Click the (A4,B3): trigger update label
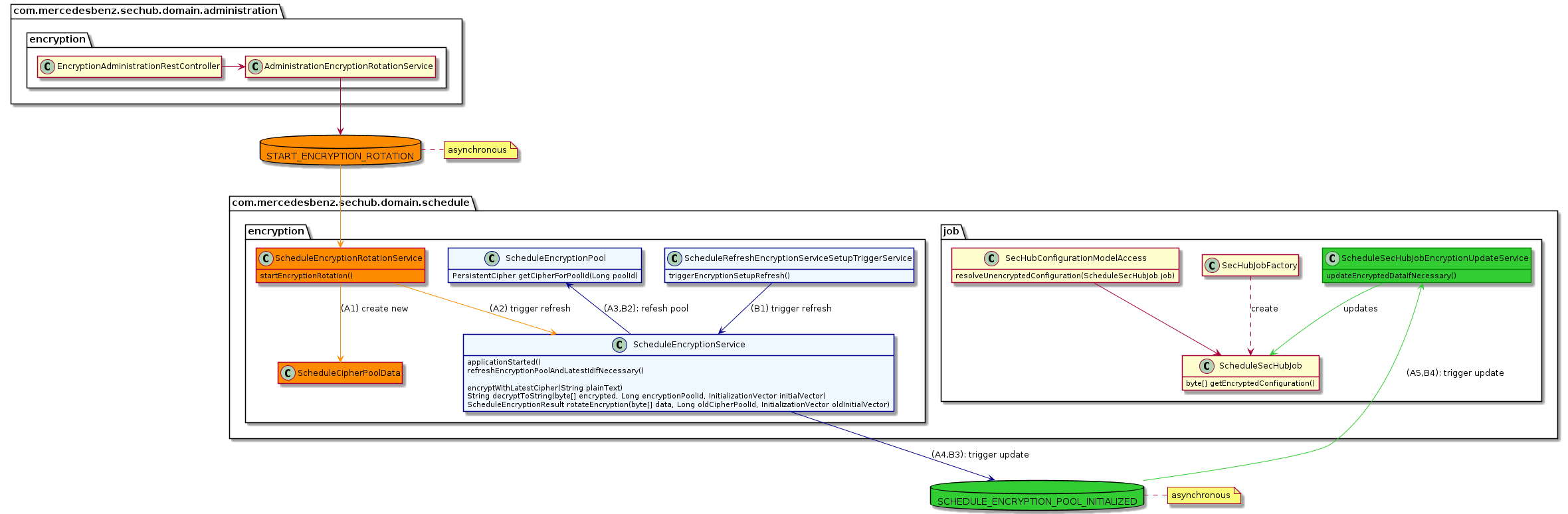 [980, 455]
